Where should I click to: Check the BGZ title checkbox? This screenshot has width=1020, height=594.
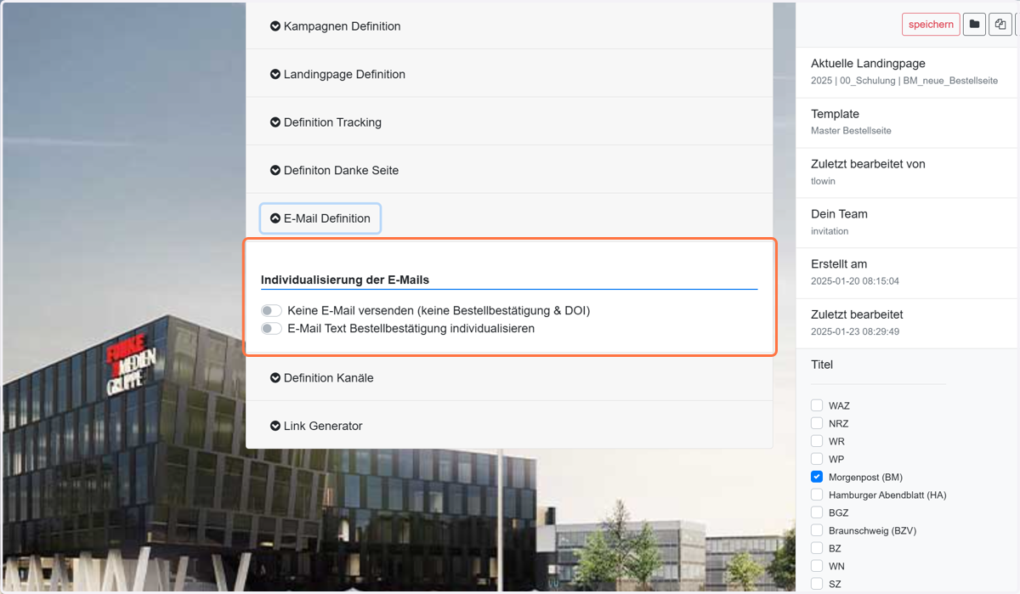pyautogui.click(x=817, y=512)
